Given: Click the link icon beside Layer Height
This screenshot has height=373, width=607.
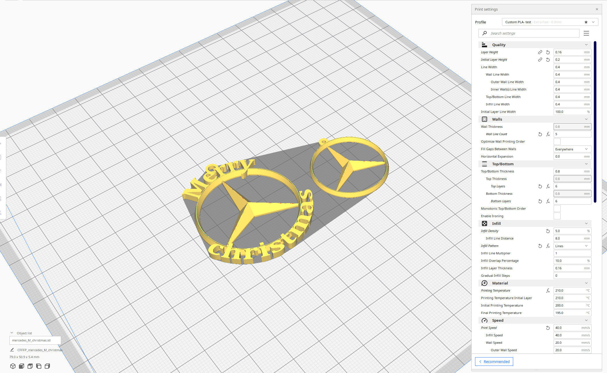Looking at the screenshot, I should pyautogui.click(x=540, y=52).
